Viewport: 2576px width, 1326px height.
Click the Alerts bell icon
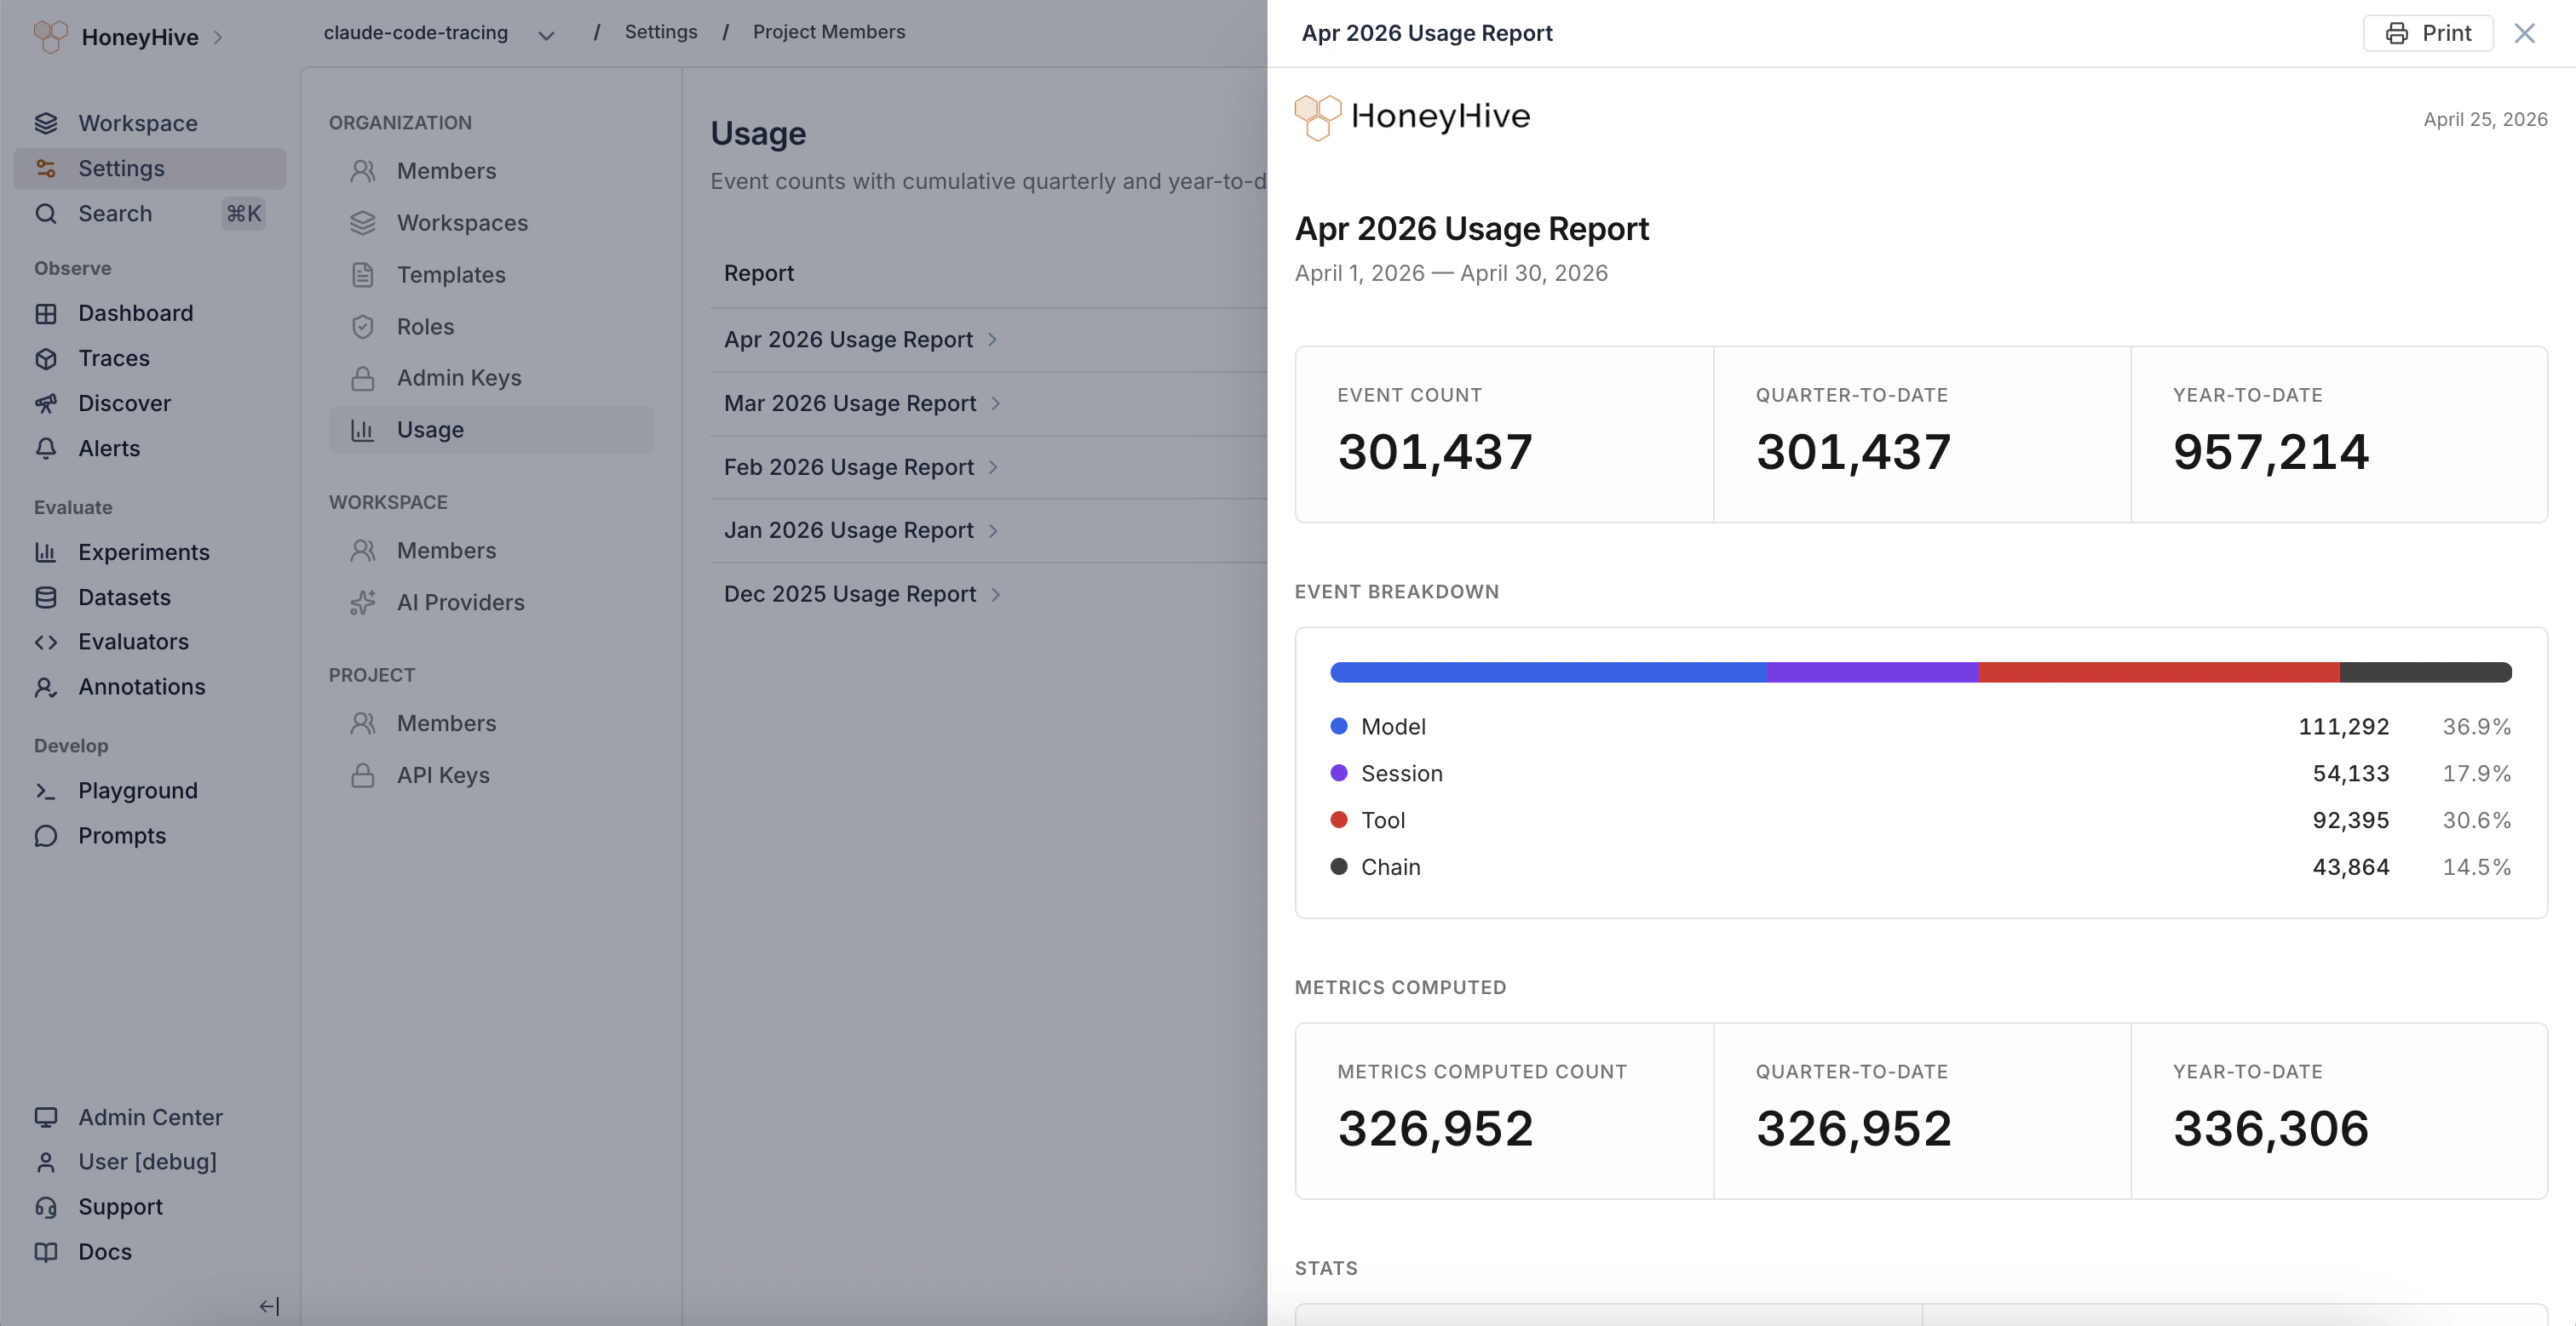(x=46, y=448)
